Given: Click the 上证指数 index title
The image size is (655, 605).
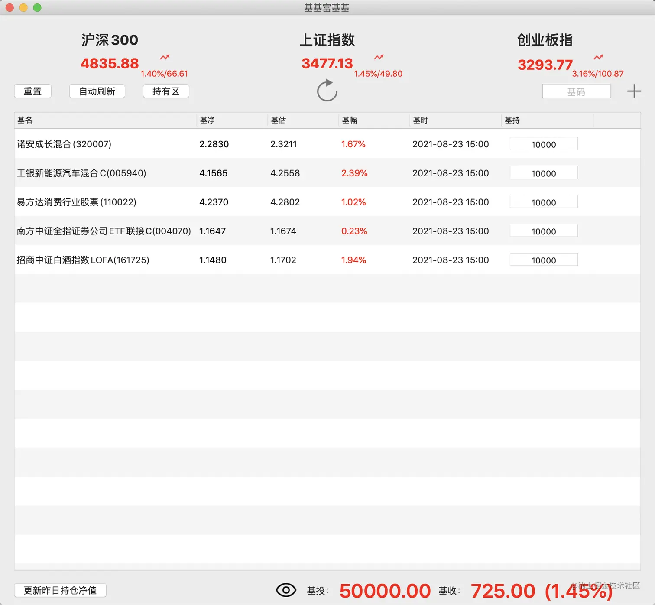Looking at the screenshot, I should (327, 40).
